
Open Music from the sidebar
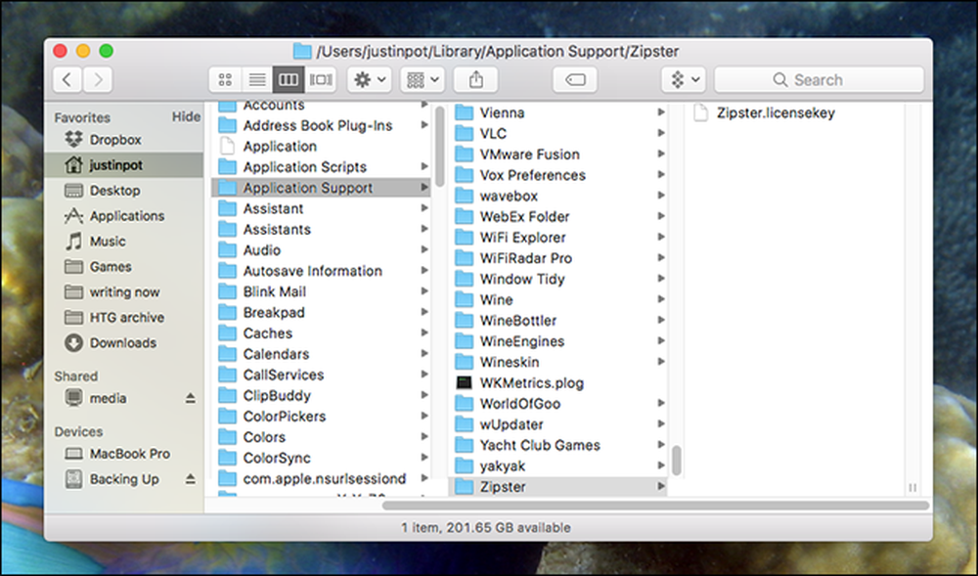coord(123,242)
